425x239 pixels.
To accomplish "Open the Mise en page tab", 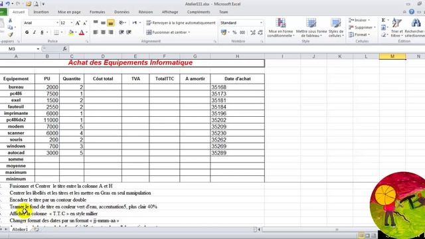I will coord(69,12).
